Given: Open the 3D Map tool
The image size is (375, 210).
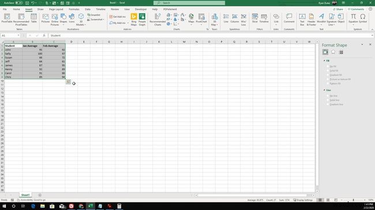Looking at the screenshot, I should [x=215, y=20].
